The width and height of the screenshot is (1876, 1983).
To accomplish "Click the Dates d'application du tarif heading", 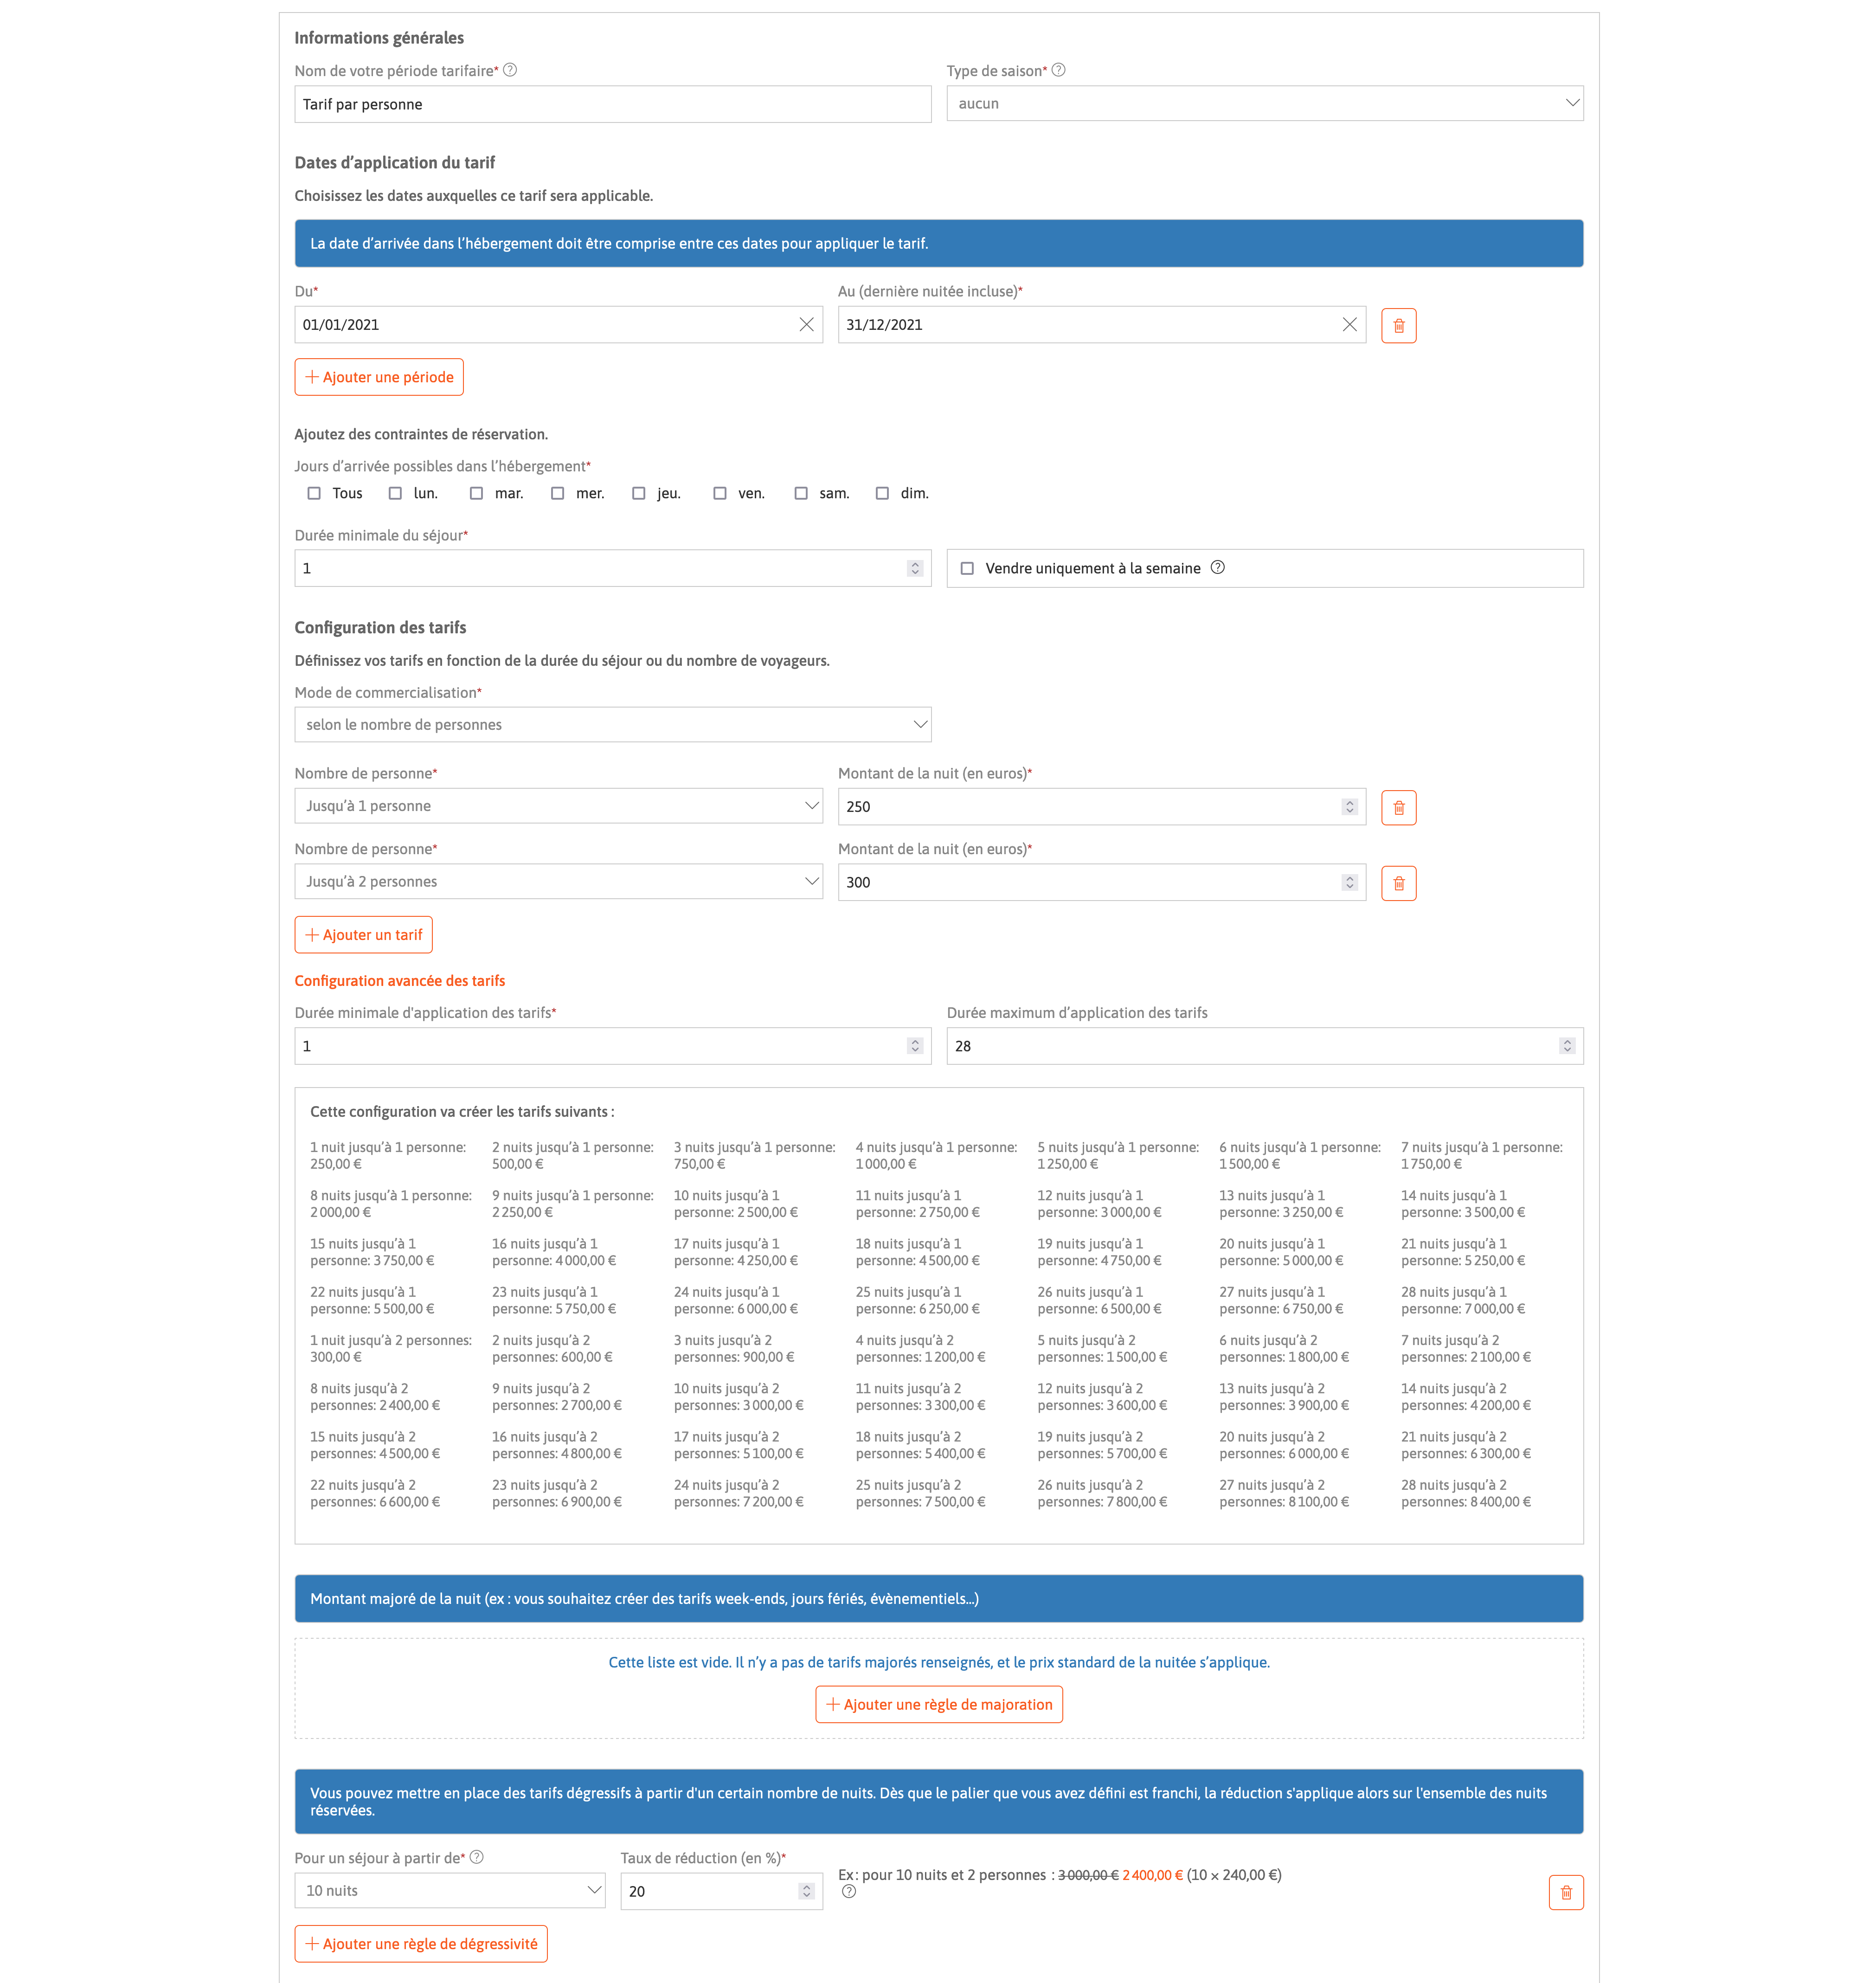I will pyautogui.click(x=395, y=163).
